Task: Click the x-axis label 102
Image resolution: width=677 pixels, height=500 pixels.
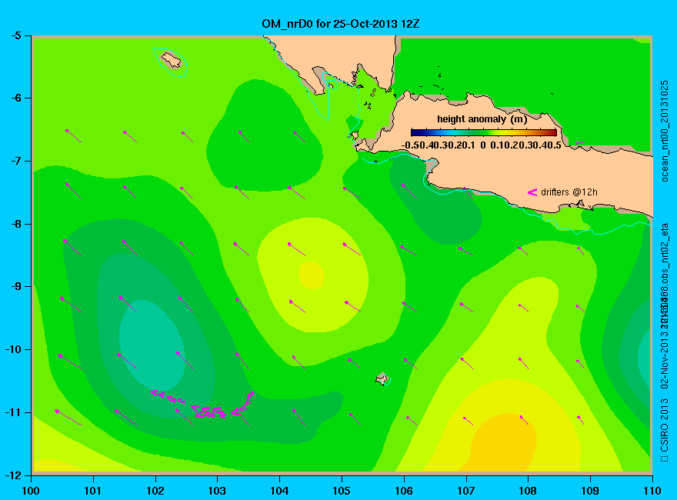Action: point(155,491)
